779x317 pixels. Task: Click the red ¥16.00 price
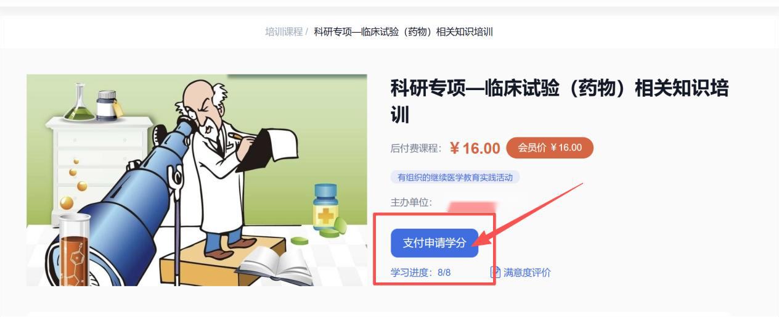tap(475, 148)
